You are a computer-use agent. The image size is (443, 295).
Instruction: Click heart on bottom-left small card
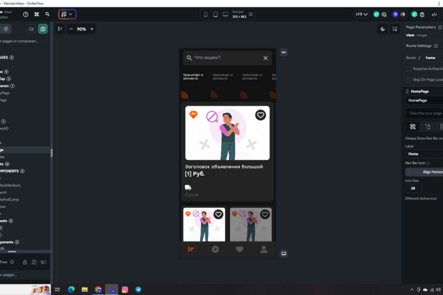pos(218,214)
